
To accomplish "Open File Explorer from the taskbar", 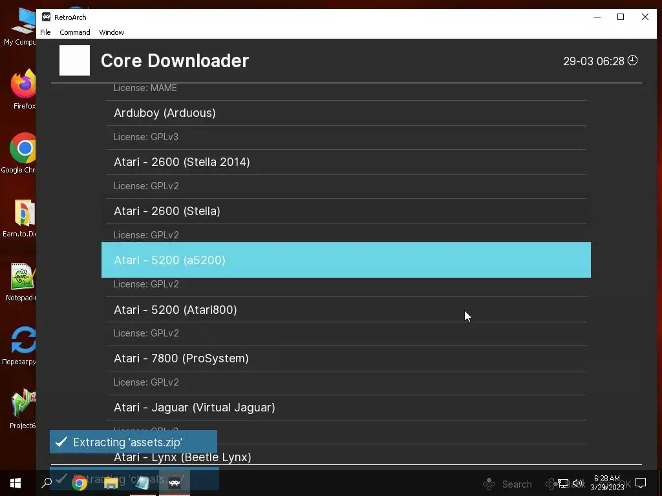I will pyautogui.click(x=111, y=483).
